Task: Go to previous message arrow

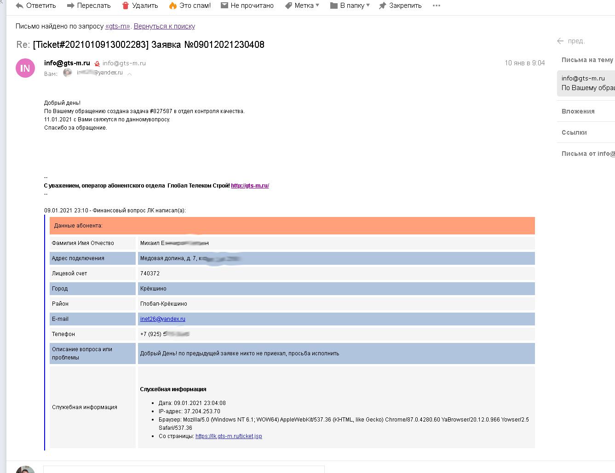Action: [x=560, y=41]
